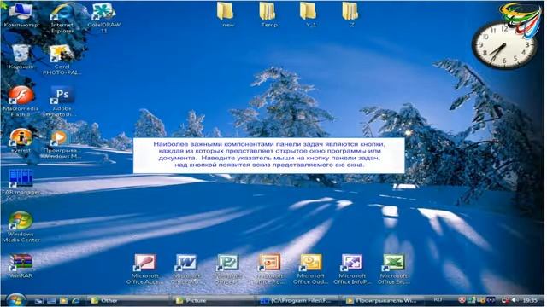Click the 19:35 taskbar clock
This screenshot has width=547, height=307.
coord(530,300)
